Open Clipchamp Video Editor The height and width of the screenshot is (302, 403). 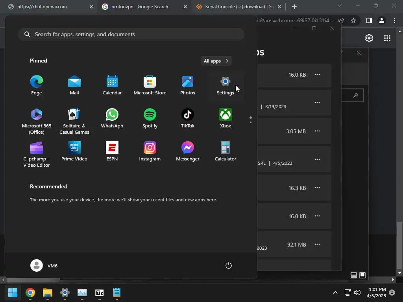tap(37, 154)
